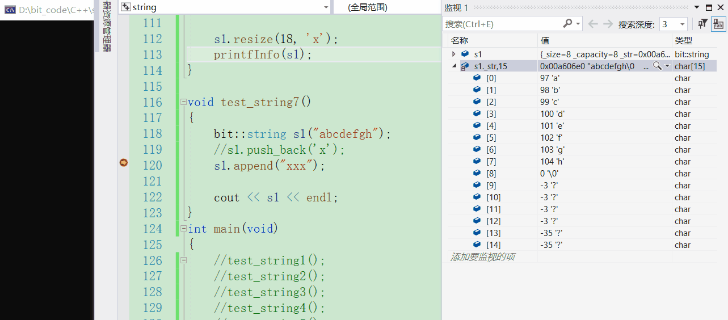
Task: Click the commented //test_string1(); line
Action: tap(270, 261)
